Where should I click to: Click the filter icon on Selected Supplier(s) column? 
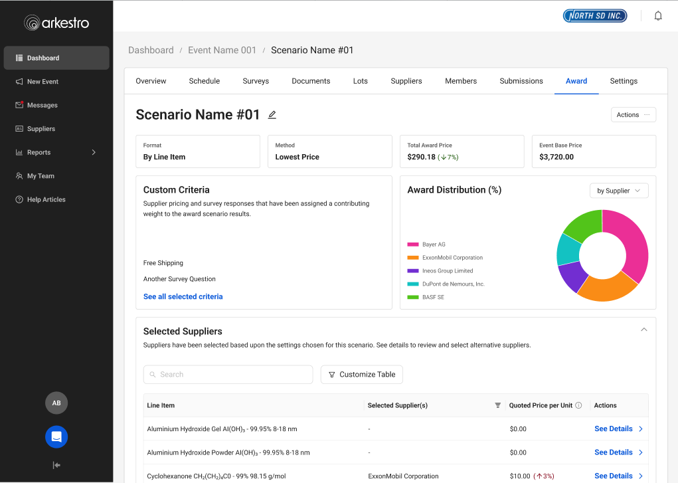pyautogui.click(x=497, y=405)
